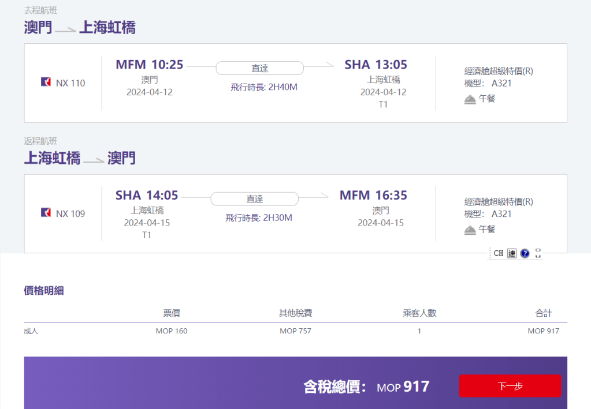The image size is (591, 409).
Task: Click the SHA 14:05 return departure time
Action: pos(147,196)
